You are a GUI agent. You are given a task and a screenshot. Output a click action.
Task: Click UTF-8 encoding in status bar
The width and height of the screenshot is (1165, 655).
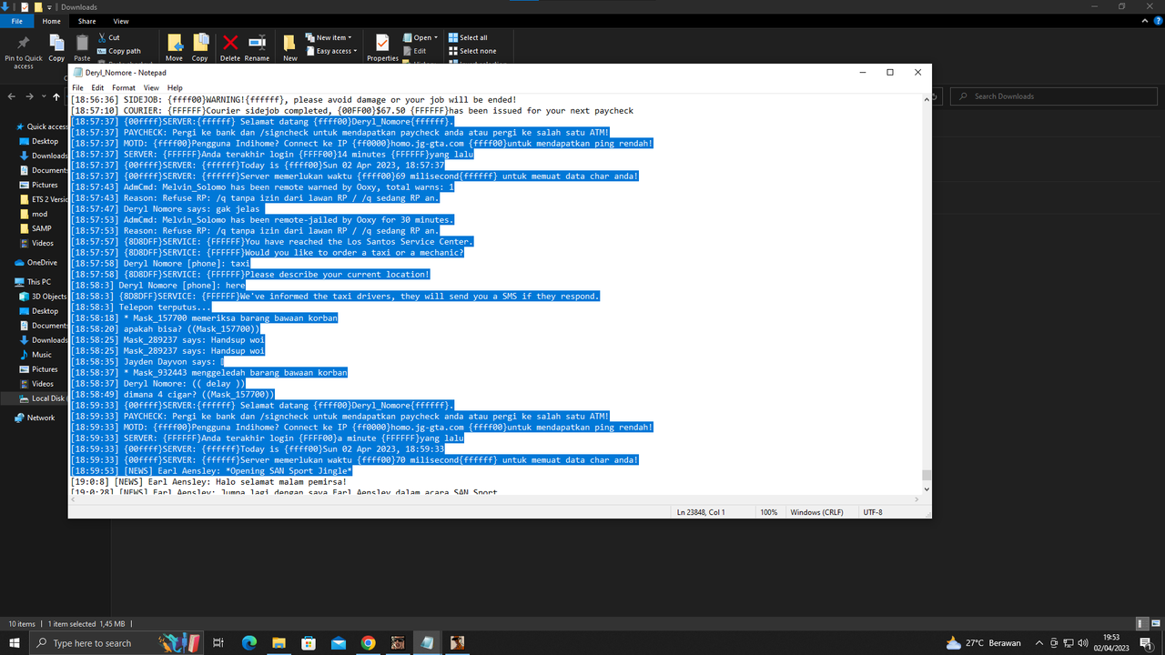pyautogui.click(x=873, y=512)
